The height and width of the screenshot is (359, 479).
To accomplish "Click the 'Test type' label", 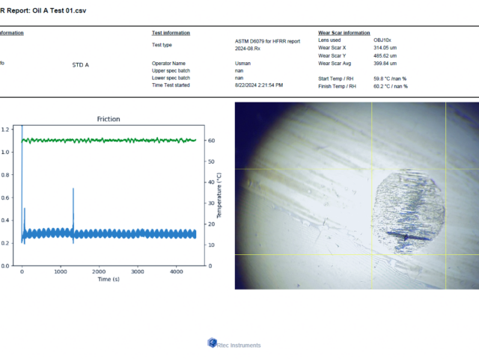I will click(x=162, y=45).
